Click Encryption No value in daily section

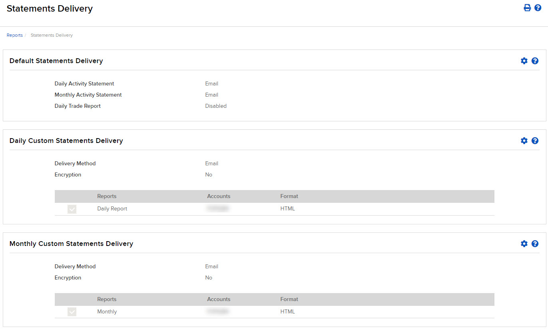coord(209,174)
